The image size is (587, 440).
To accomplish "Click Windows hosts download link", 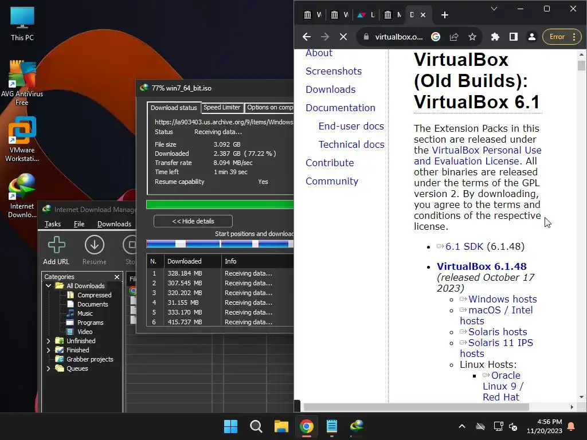I will pyautogui.click(x=502, y=299).
